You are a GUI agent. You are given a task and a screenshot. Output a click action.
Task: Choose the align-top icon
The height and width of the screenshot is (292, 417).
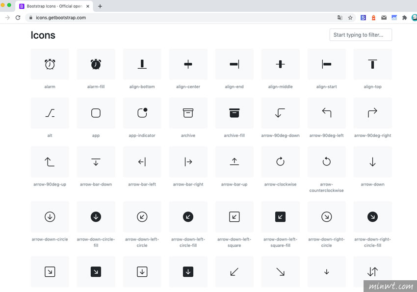point(372,64)
